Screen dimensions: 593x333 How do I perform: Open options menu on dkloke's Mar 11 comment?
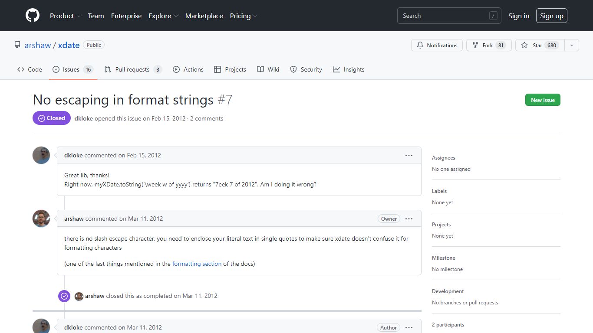click(409, 327)
